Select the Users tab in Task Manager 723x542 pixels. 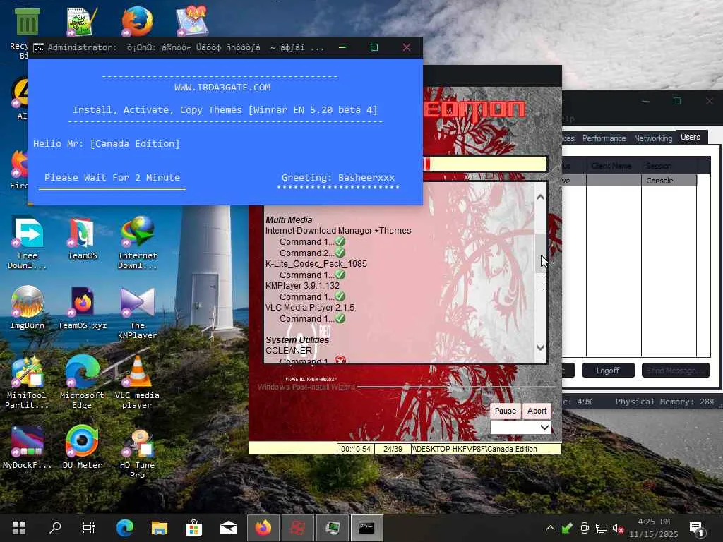tap(691, 137)
